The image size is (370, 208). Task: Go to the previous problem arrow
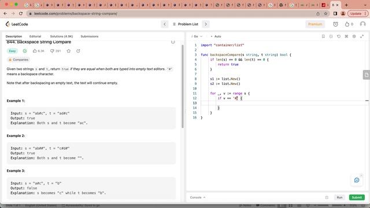(x=164, y=24)
